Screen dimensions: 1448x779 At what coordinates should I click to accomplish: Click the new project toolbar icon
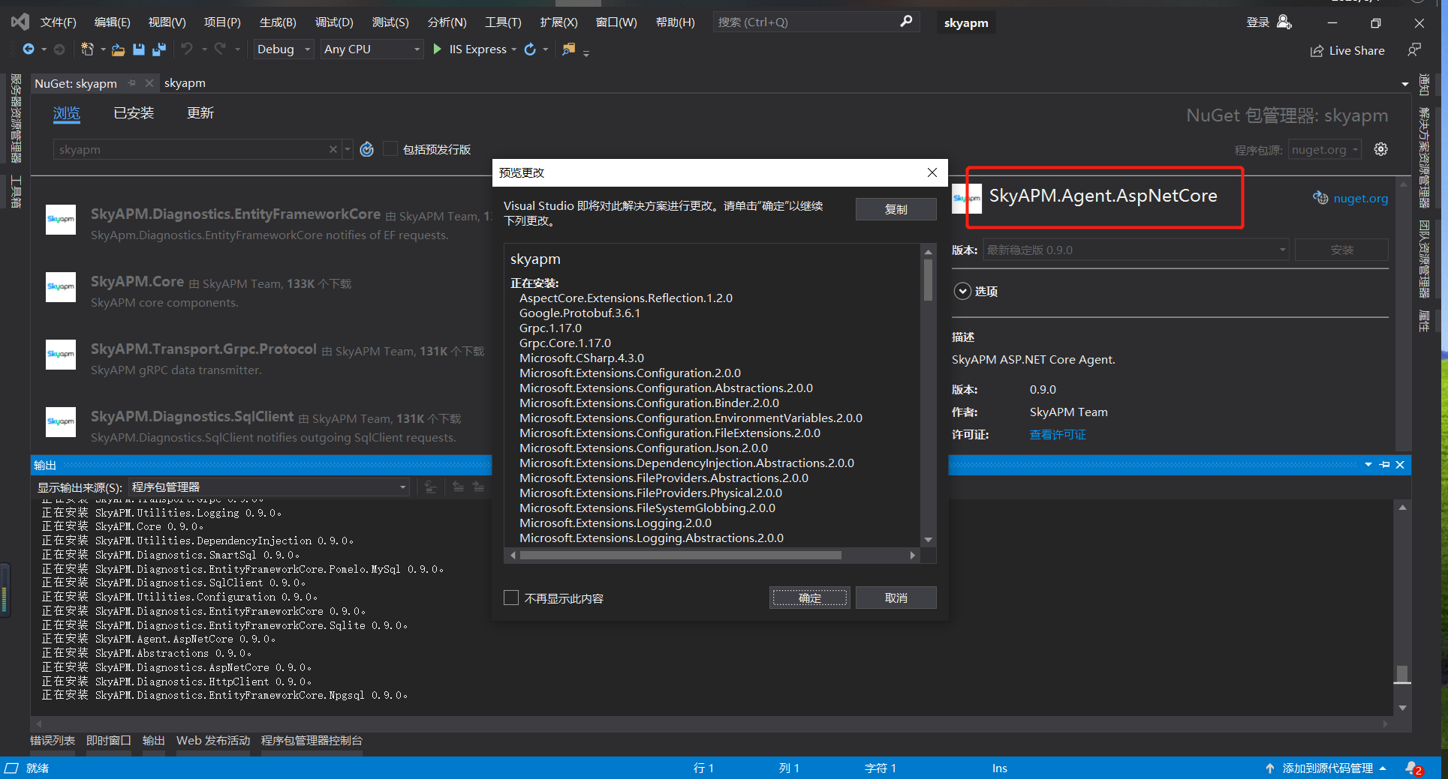coord(87,49)
